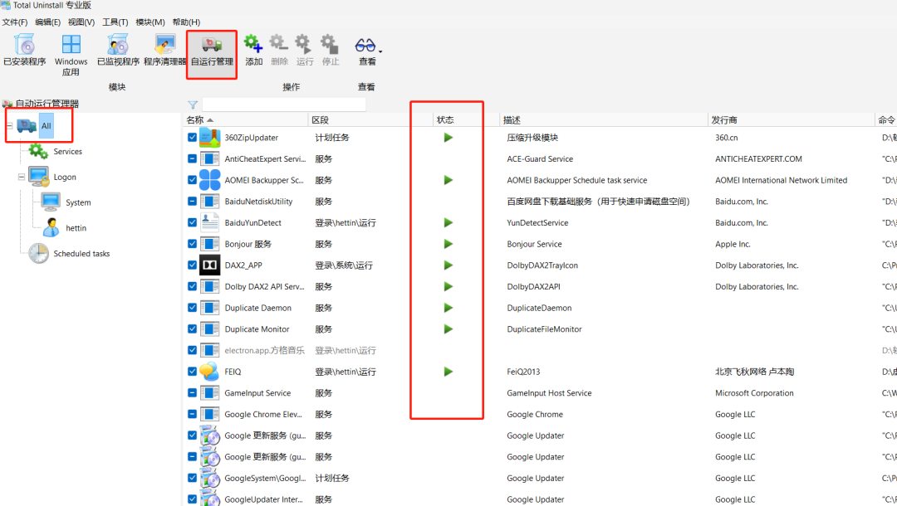The image size is (897, 506).
Task: Open the 程序清理器 module
Action: click(164, 50)
